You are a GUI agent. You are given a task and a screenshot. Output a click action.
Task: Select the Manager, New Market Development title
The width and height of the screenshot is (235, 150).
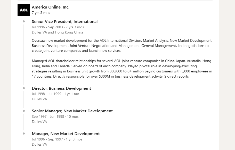(x=66, y=134)
